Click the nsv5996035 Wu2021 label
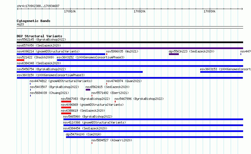The height and width of the screenshot is (154, 251). point(122,51)
